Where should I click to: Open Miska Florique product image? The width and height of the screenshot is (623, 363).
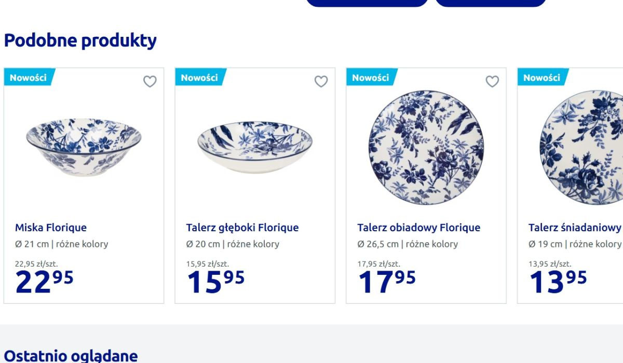(84, 147)
